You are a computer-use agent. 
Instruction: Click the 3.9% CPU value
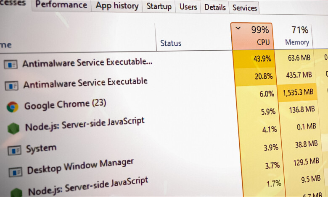coord(271,148)
